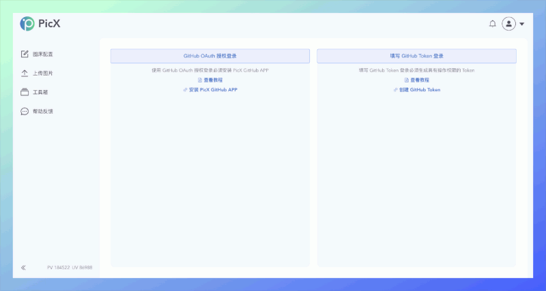546x291 pixels.
Task: Click 填写 GitHub Token 登录 button
Action: coord(416,56)
